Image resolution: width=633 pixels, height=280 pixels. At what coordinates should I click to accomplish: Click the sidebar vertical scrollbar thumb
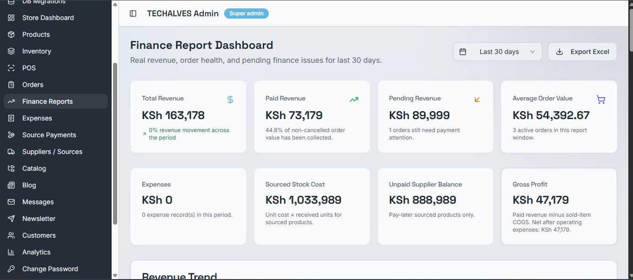tap(115, 143)
